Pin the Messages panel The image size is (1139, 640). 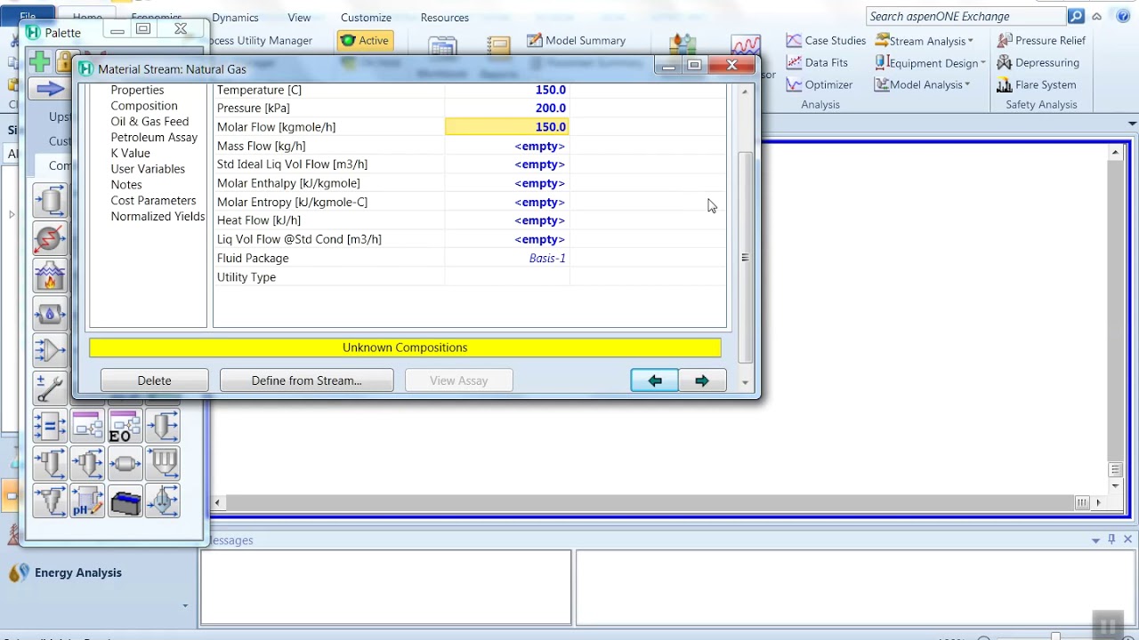pyautogui.click(x=1111, y=540)
